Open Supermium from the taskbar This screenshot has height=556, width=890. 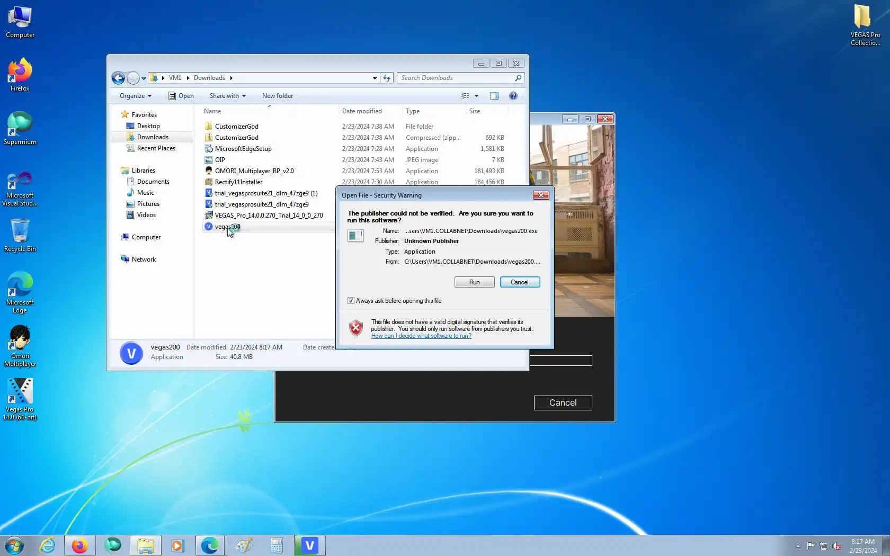(x=112, y=545)
